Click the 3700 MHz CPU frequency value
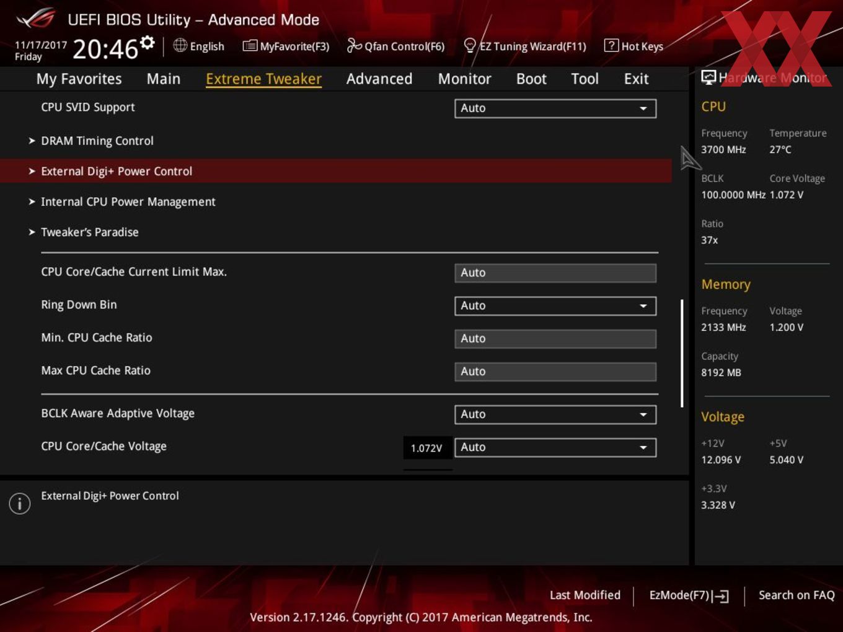843x632 pixels. point(723,149)
